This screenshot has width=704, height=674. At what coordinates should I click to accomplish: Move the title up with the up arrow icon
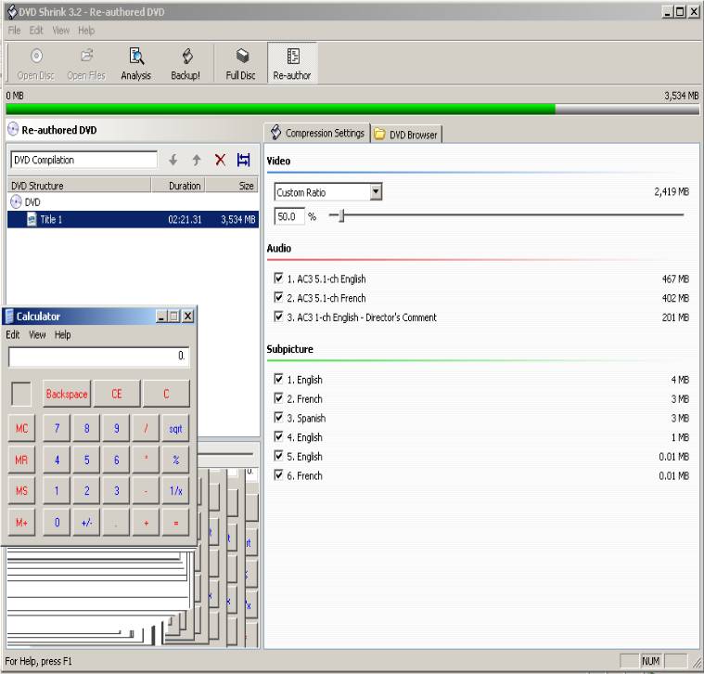[197, 160]
